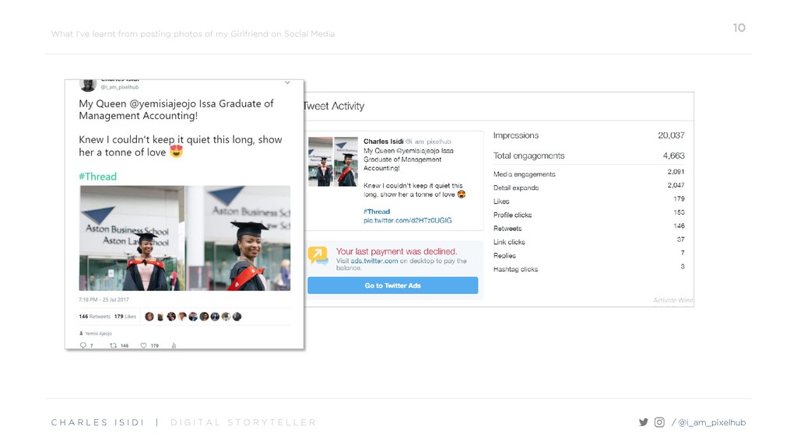Image resolution: width=797 pixels, height=448 pixels.
Task: Click the Impressions value 20,037
Action: [671, 135]
